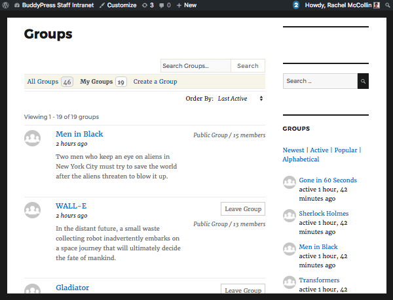Click the GROUPS sidebar widget heading

click(296, 129)
